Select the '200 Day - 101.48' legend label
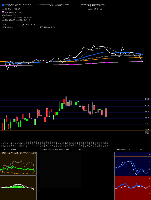151x200 pixels. click(x=13, y=13)
